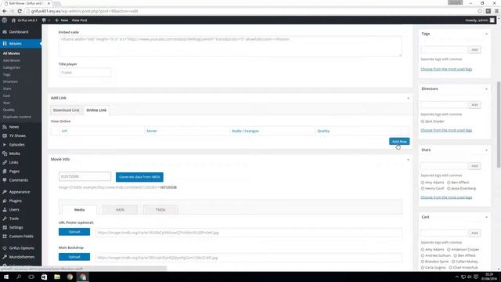Viewport: 501px width, 282px height.
Task: Switch to the TMDb tab
Action: (160, 210)
